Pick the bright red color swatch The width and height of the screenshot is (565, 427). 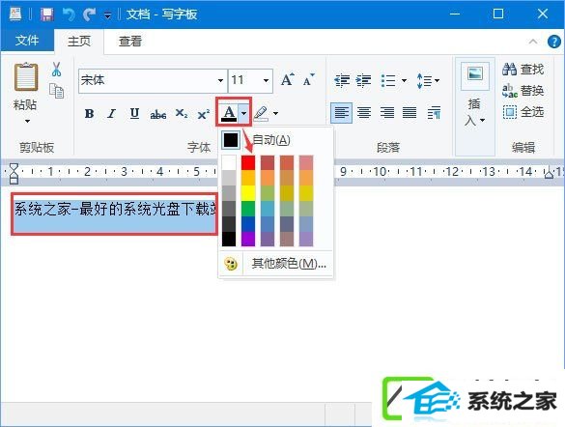(248, 162)
